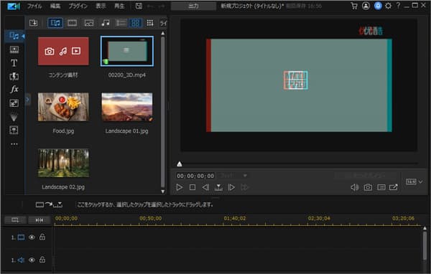Screen dimensions: 431x274
Task: Open the Audio Mixing Room in the sidebar
Action: tap(14, 130)
